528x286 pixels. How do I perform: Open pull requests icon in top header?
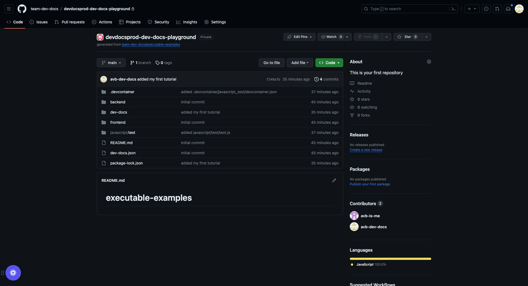tap(497, 9)
